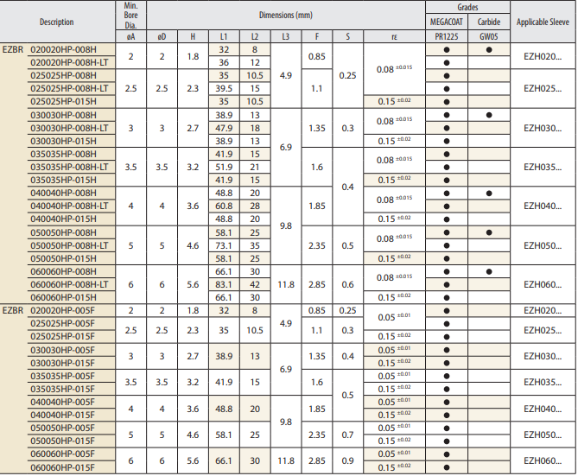Click the rε sub-header
Screen dimensions: 578x476
click(394, 36)
